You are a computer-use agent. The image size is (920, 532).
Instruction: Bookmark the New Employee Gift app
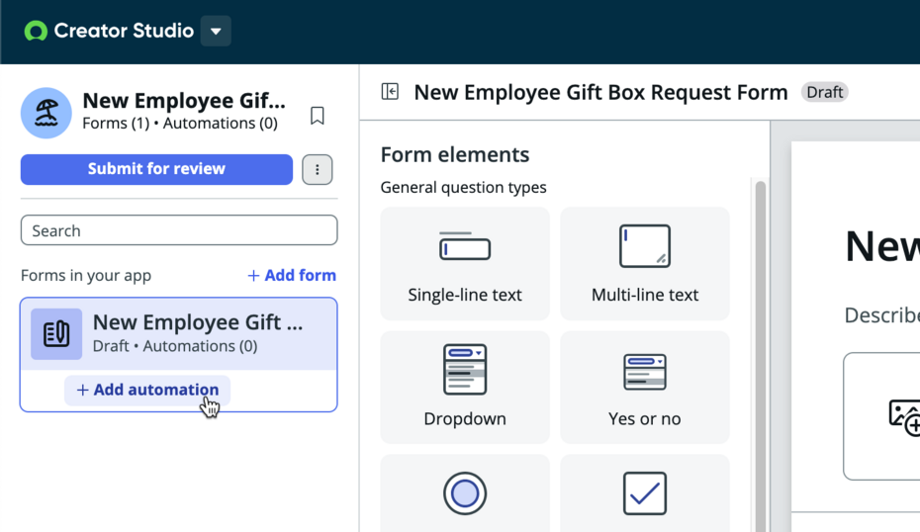pos(317,116)
